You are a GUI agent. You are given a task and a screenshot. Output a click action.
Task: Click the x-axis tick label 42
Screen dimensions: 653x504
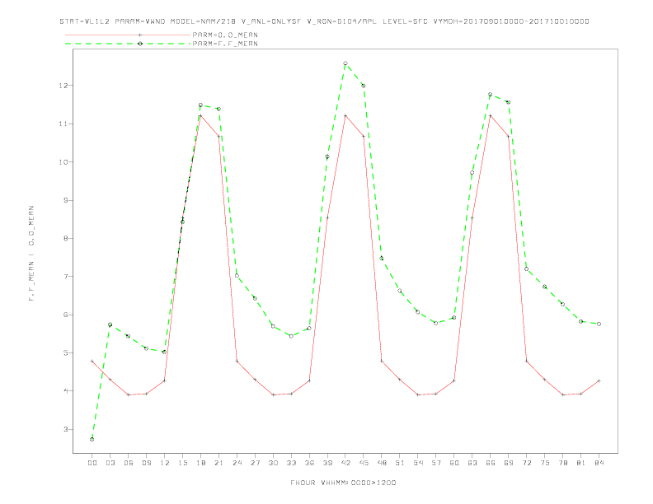tap(345, 463)
